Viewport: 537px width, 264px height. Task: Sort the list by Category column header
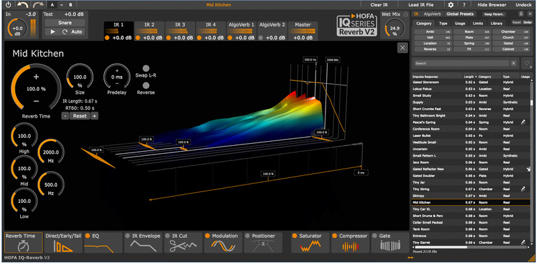pos(489,77)
